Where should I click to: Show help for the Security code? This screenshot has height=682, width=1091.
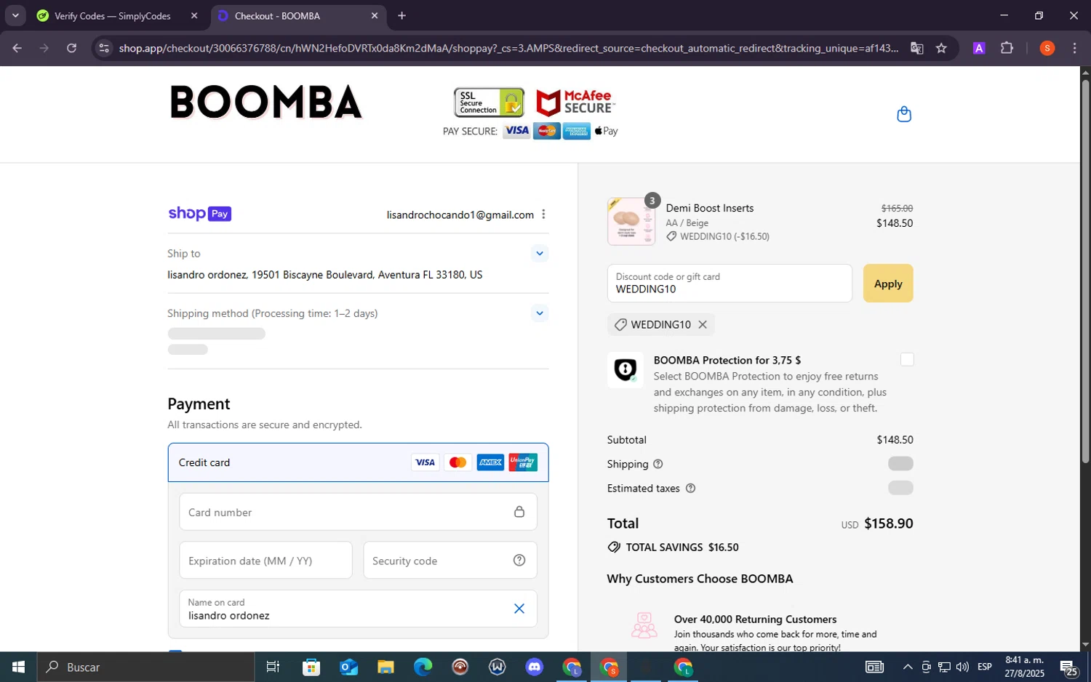(519, 560)
